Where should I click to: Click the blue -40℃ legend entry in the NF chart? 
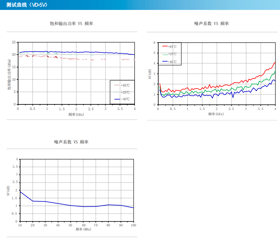click(x=169, y=62)
